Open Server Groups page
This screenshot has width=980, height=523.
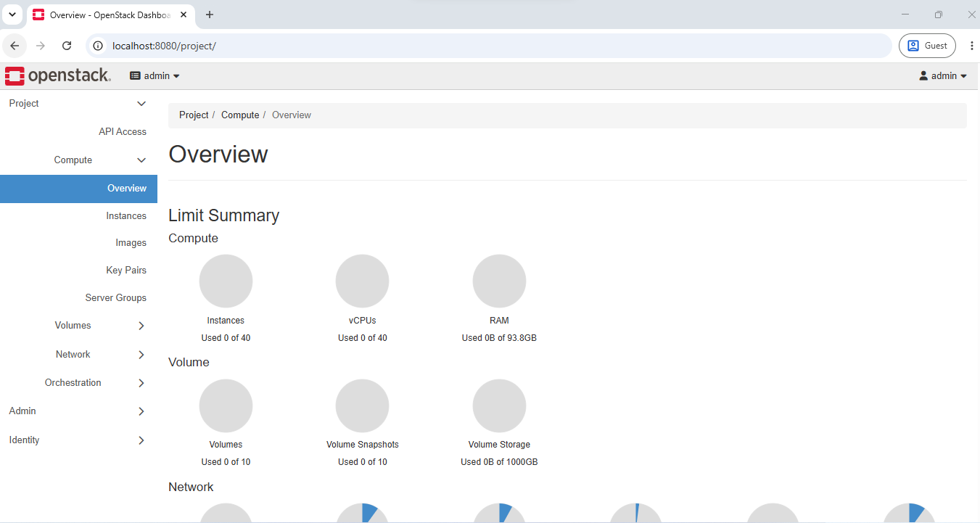116,297
